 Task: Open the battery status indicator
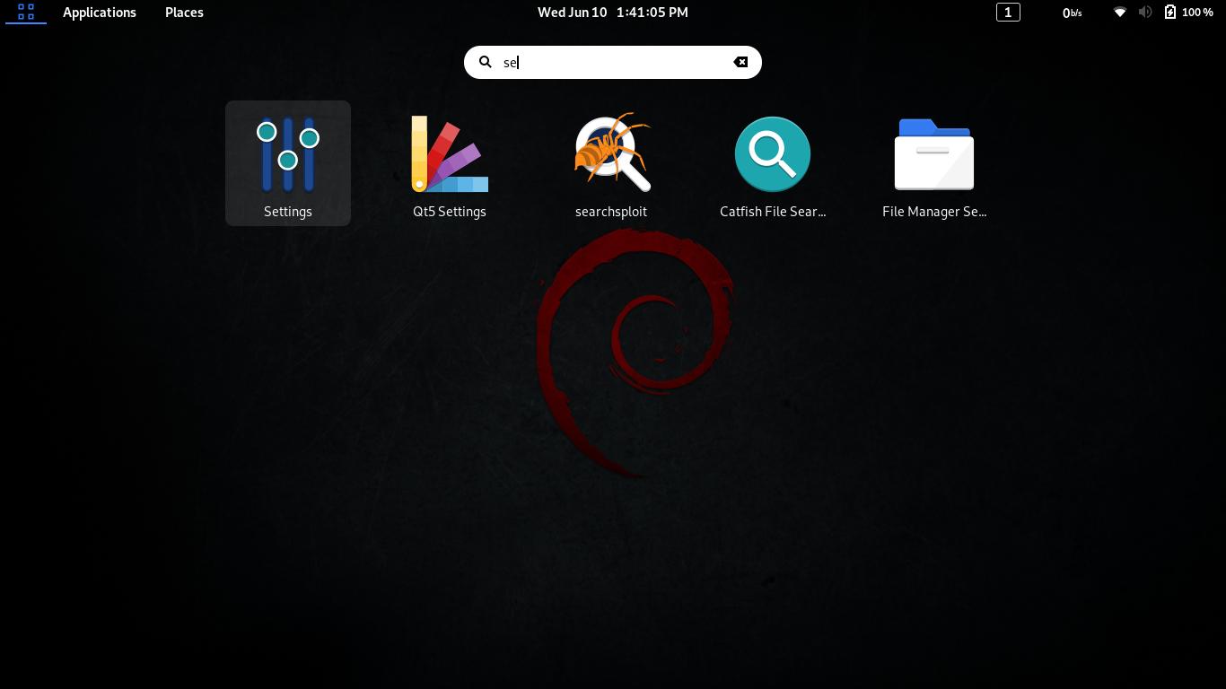(x=1169, y=12)
